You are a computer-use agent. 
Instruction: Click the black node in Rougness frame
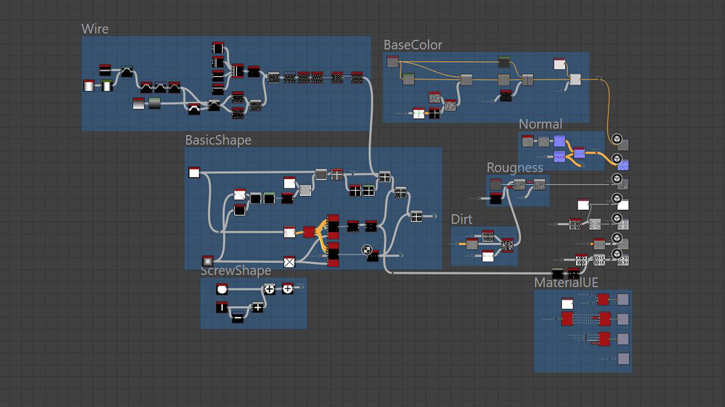pos(496,198)
